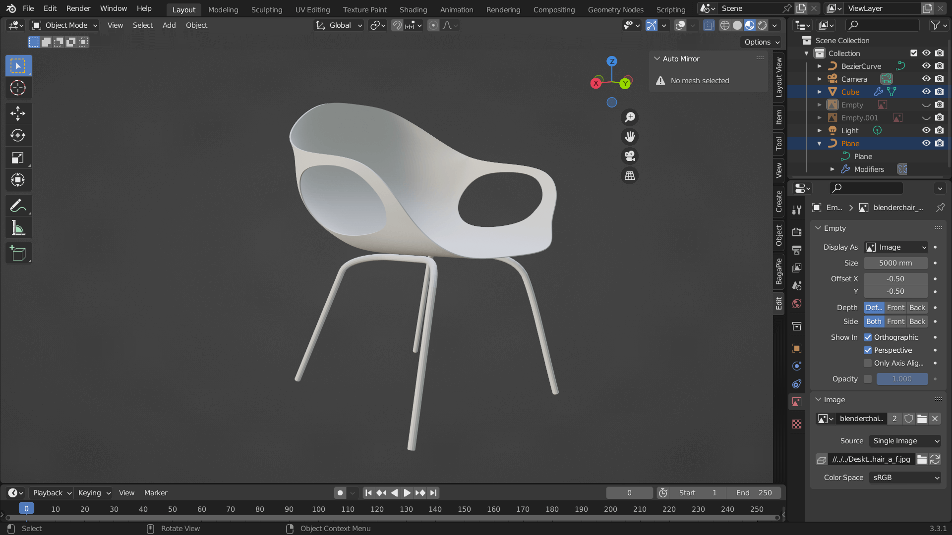Select the Rotate tool

click(18, 135)
